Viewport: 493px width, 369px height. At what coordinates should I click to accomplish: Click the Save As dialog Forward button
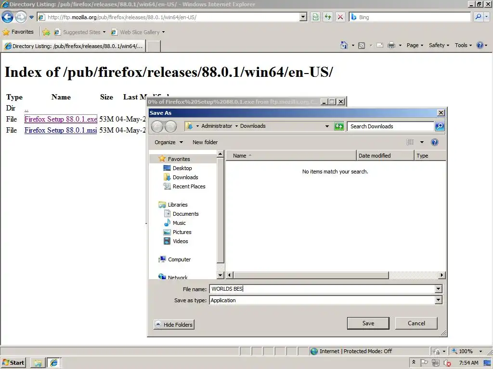tap(171, 126)
